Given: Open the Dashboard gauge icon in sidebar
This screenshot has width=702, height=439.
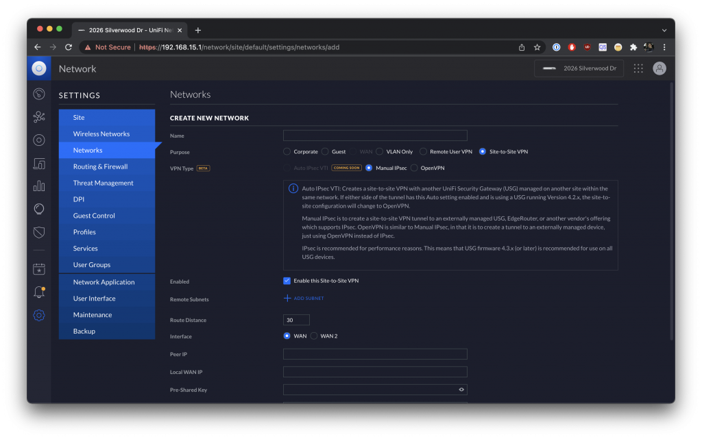Looking at the screenshot, I should [x=39, y=94].
